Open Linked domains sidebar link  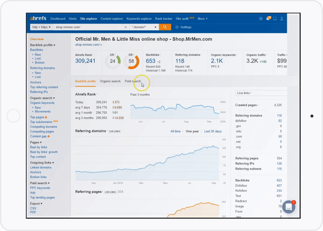[x=41, y=167]
